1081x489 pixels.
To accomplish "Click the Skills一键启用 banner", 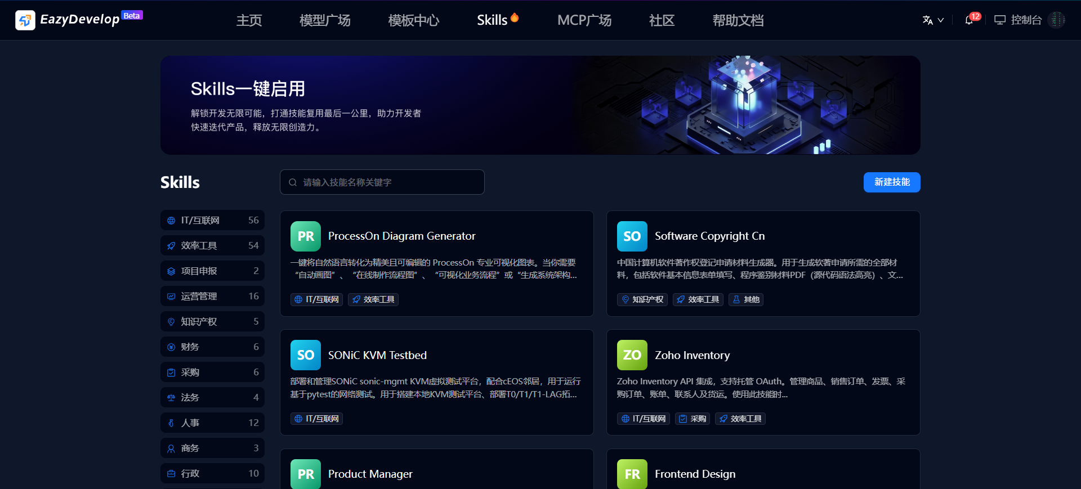I will click(x=540, y=105).
